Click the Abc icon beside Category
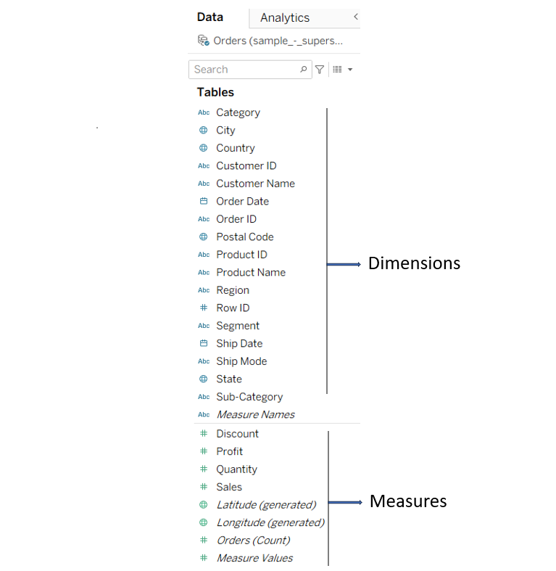This screenshot has height=571, width=556. coord(204,112)
